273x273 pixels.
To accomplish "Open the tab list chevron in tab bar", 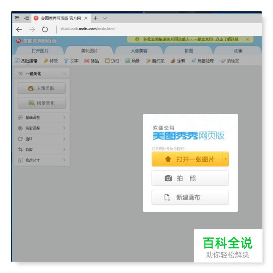I will point(105,18).
